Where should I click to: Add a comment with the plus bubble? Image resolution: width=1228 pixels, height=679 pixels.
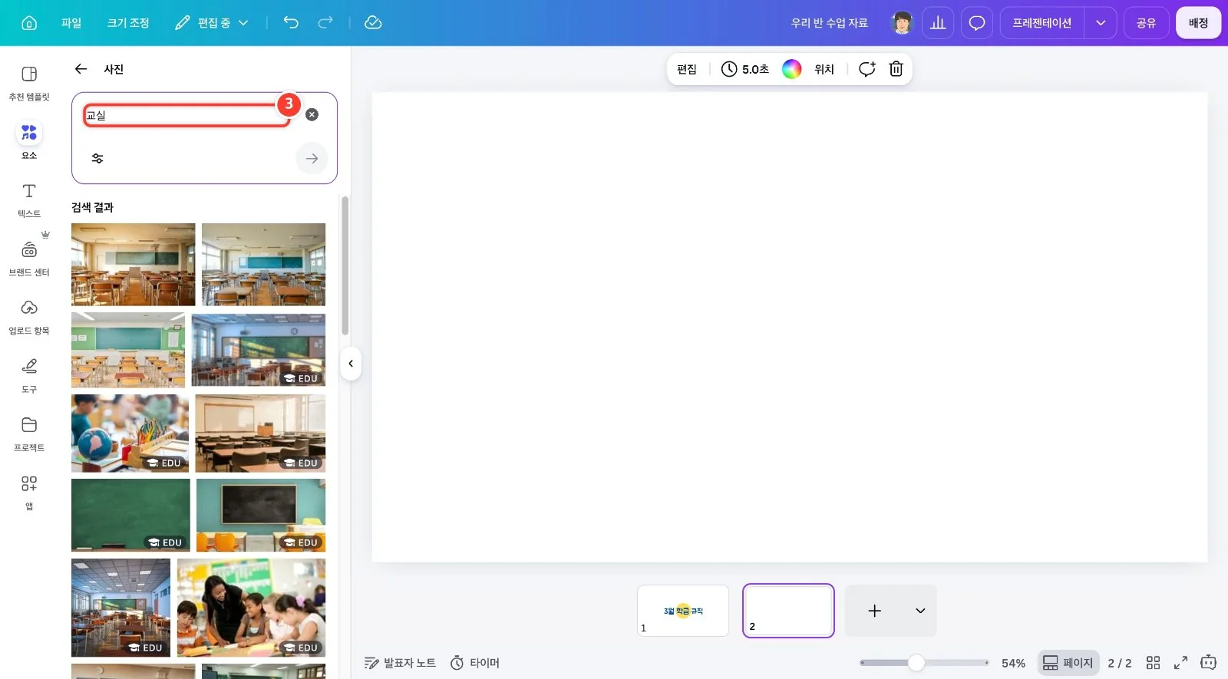click(867, 69)
